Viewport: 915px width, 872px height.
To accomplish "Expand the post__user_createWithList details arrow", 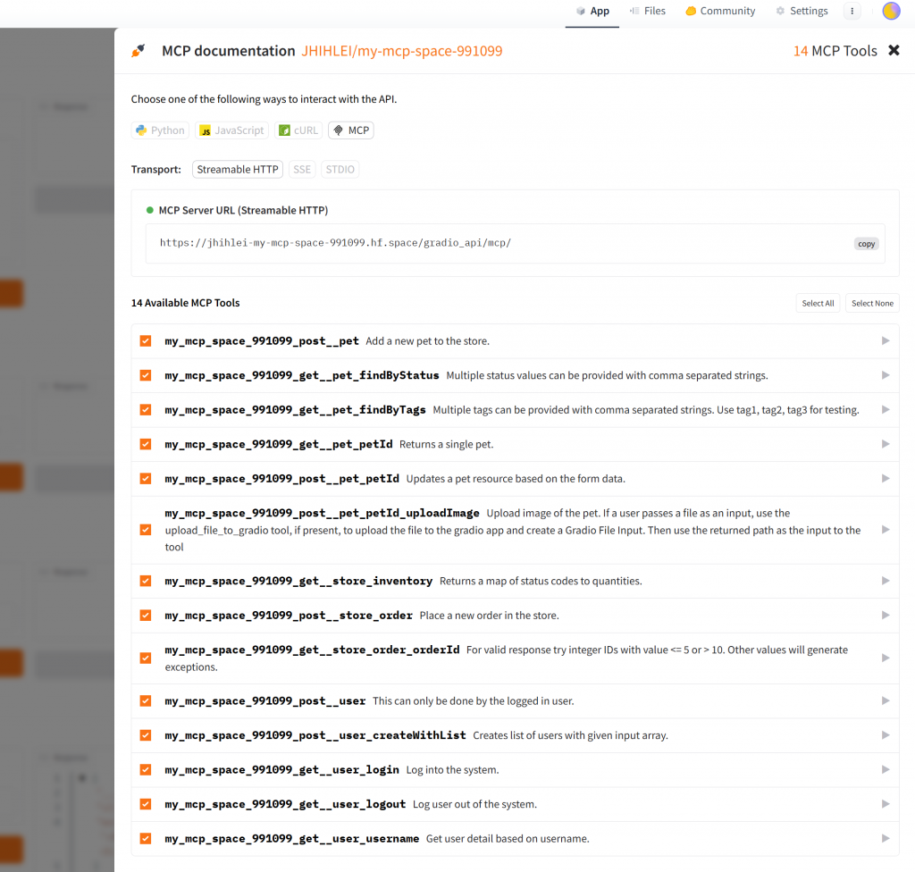I will [886, 735].
